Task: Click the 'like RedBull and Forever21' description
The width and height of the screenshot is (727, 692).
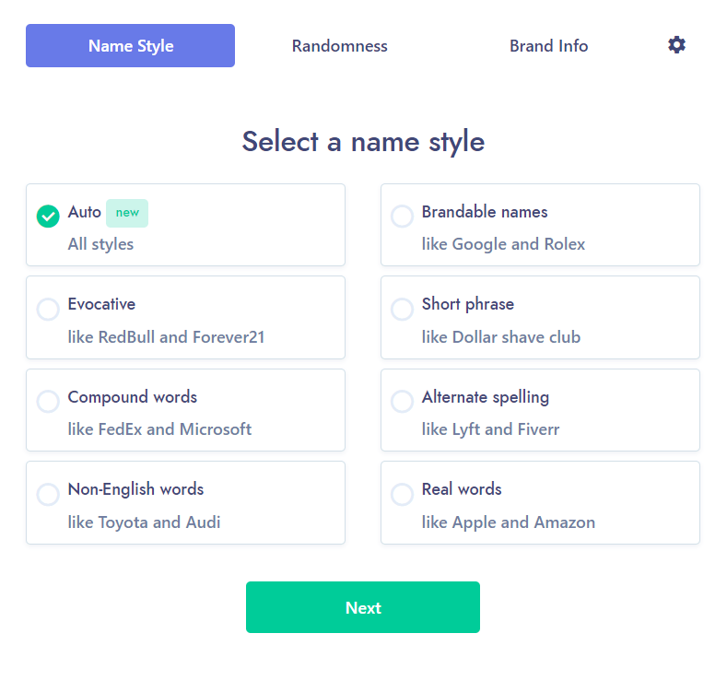Action: [166, 337]
